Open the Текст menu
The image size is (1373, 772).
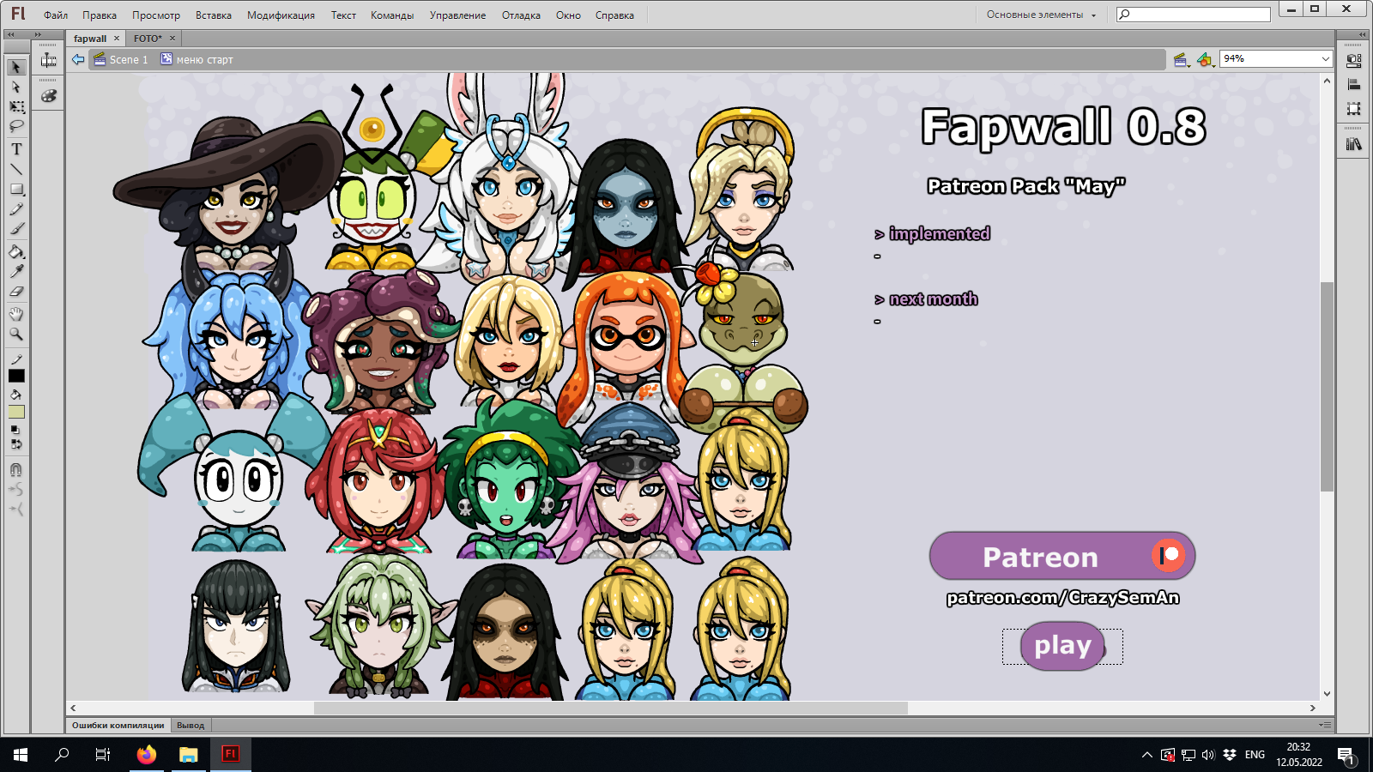click(x=343, y=15)
